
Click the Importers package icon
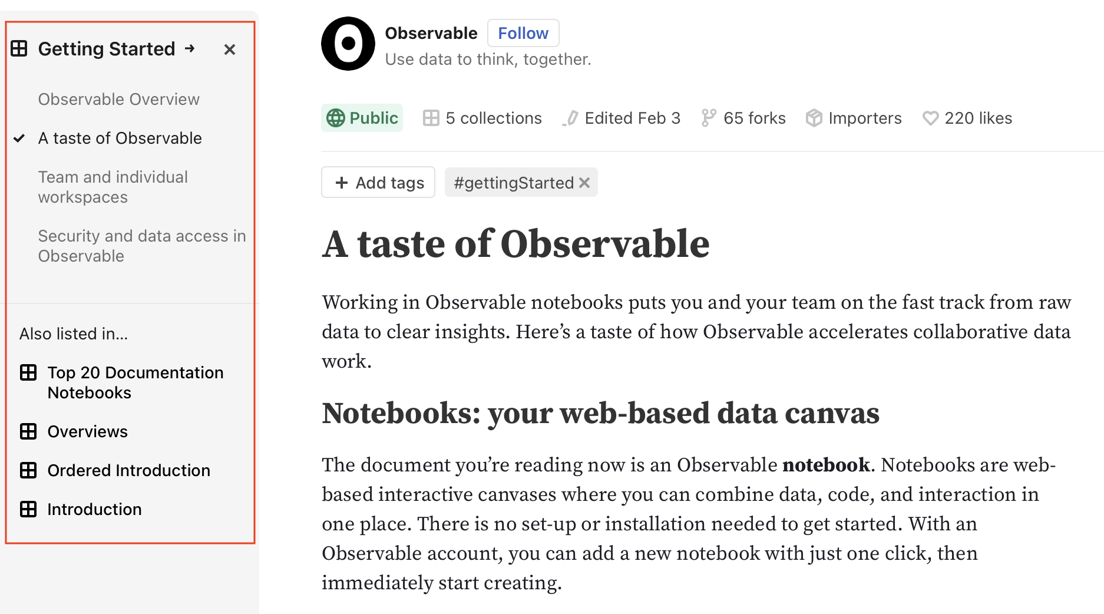coord(813,118)
